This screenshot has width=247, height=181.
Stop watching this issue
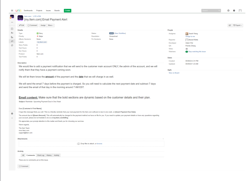point(197,52)
